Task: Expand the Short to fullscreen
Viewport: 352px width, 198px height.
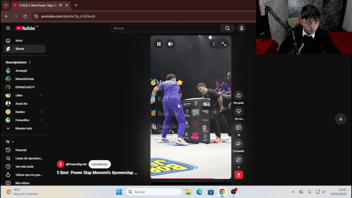Action: tap(224, 44)
